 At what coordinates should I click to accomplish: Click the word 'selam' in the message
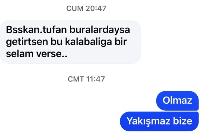pyautogui.click(x=20, y=54)
